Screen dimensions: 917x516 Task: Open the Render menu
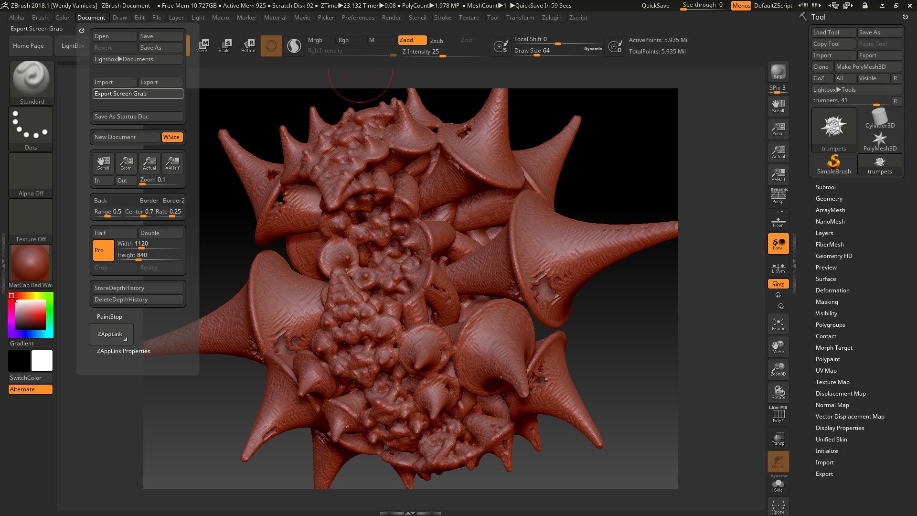point(391,18)
